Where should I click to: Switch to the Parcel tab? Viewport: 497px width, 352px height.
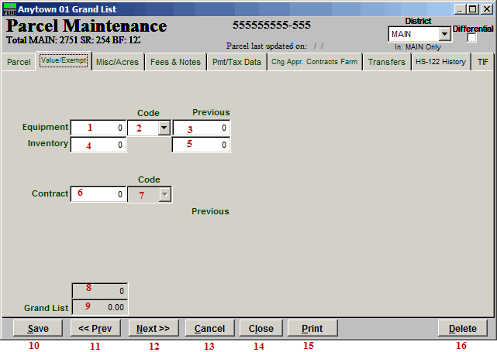tap(19, 63)
